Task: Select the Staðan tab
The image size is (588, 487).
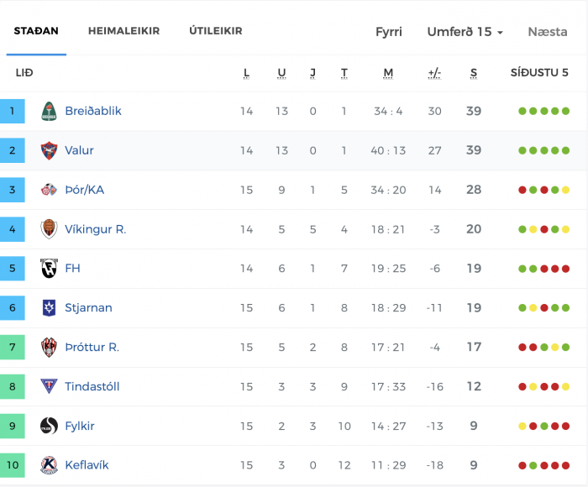Action: click(x=36, y=31)
